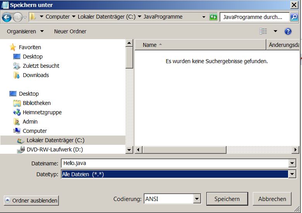This screenshot has width=302, height=213.
Task: Select Heimnetzgruppe in the navigation tree
Action: pyautogui.click(x=42, y=112)
